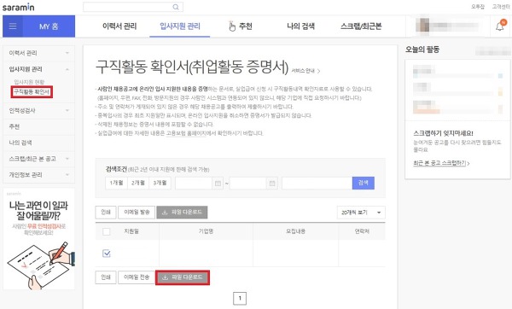Screen dimensions: 512x309
Task: Open the start date calendar picker
Action: (x=218, y=184)
